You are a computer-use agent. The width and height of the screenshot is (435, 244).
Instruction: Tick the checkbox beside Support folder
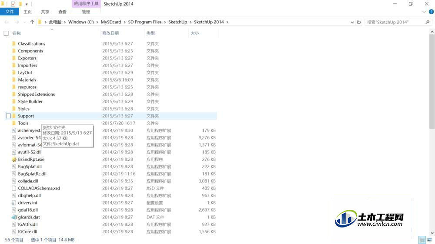click(8, 116)
